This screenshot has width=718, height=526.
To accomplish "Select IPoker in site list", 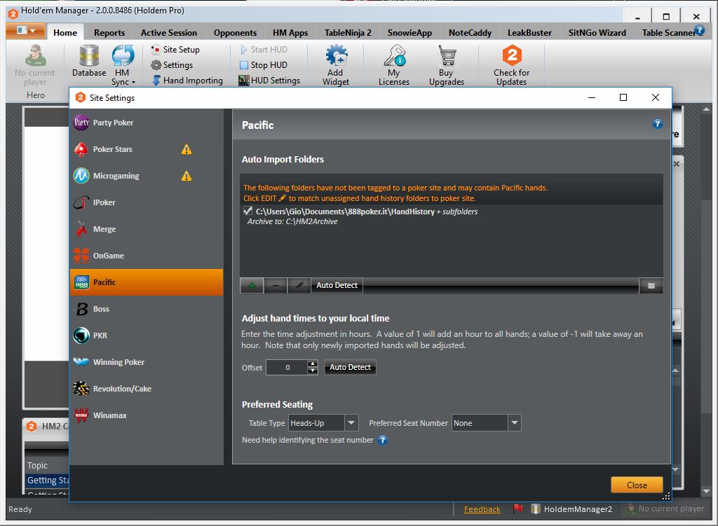I will tap(147, 202).
